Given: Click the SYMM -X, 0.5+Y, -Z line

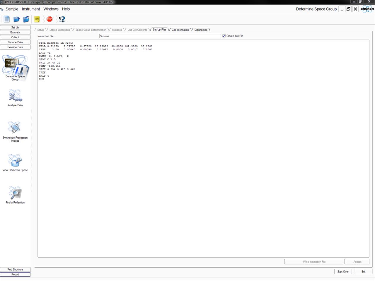Looking at the screenshot, I should tap(54, 56).
